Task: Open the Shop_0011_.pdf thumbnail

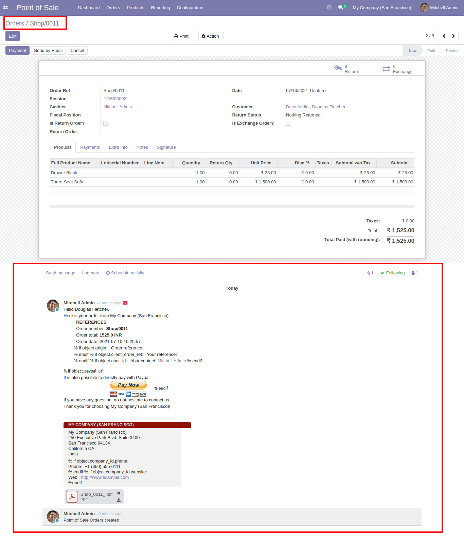Action: [x=72, y=497]
